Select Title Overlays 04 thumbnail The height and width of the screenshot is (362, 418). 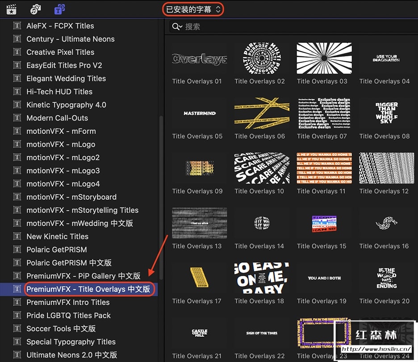387,59
